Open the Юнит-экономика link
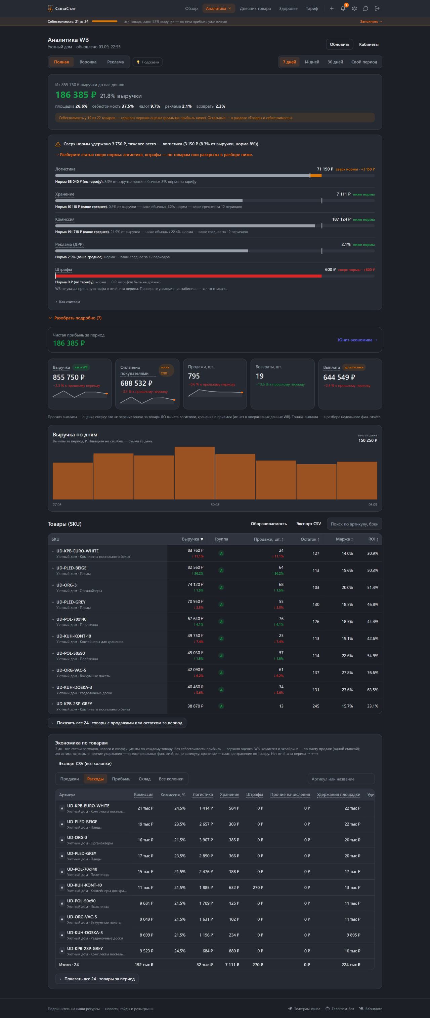 click(x=357, y=340)
